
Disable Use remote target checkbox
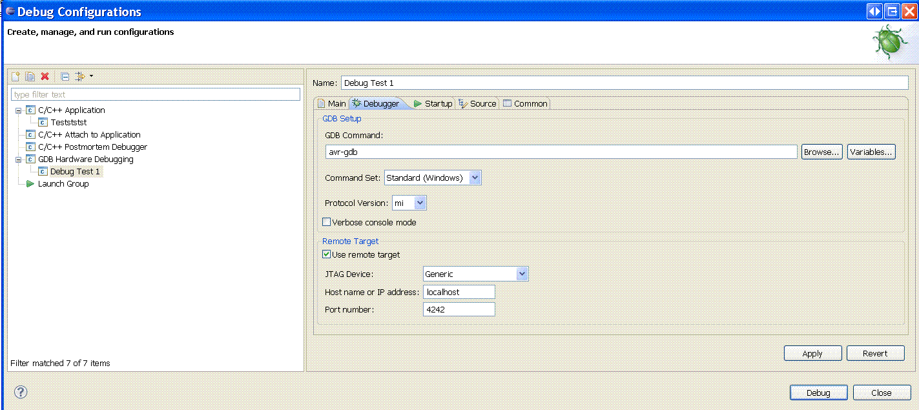pyautogui.click(x=327, y=255)
